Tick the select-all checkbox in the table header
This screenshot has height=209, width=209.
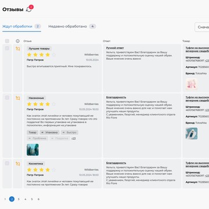7,41
